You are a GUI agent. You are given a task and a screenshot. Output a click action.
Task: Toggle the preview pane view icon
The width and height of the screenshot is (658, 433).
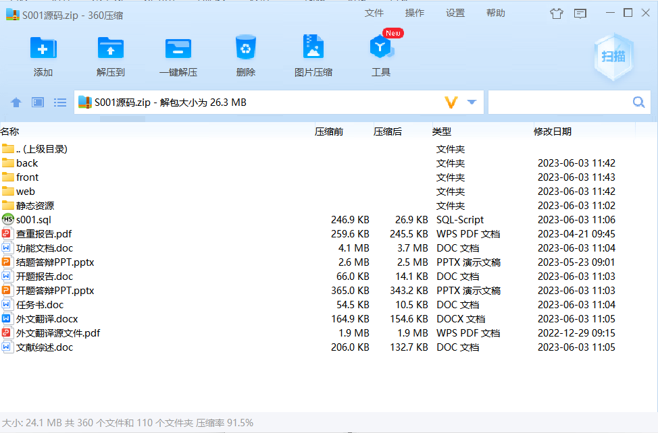(x=37, y=102)
